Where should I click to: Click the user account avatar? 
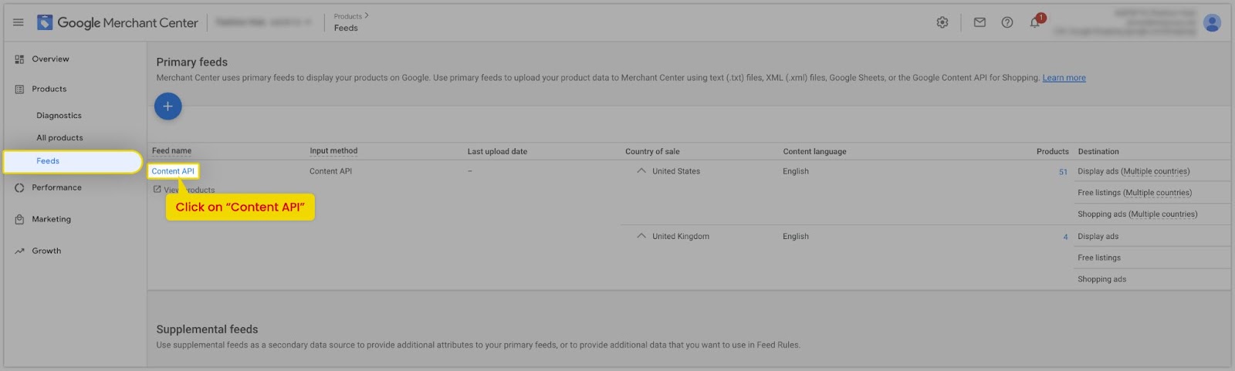coord(1212,22)
